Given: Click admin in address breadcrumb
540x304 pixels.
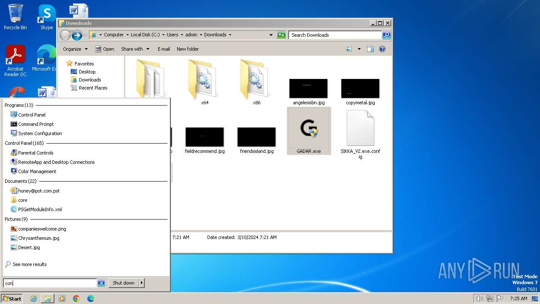Looking at the screenshot, I should tap(191, 35).
